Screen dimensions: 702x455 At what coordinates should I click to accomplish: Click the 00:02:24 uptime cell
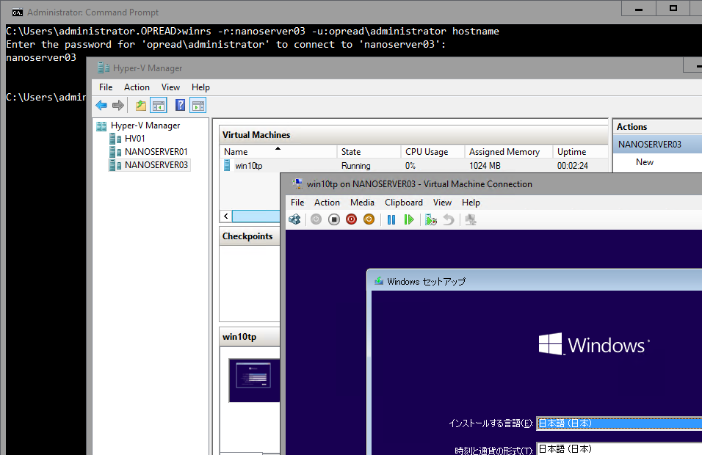tap(573, 166)
